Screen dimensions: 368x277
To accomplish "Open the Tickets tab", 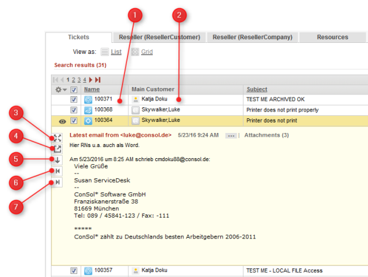I will (79, 37).
